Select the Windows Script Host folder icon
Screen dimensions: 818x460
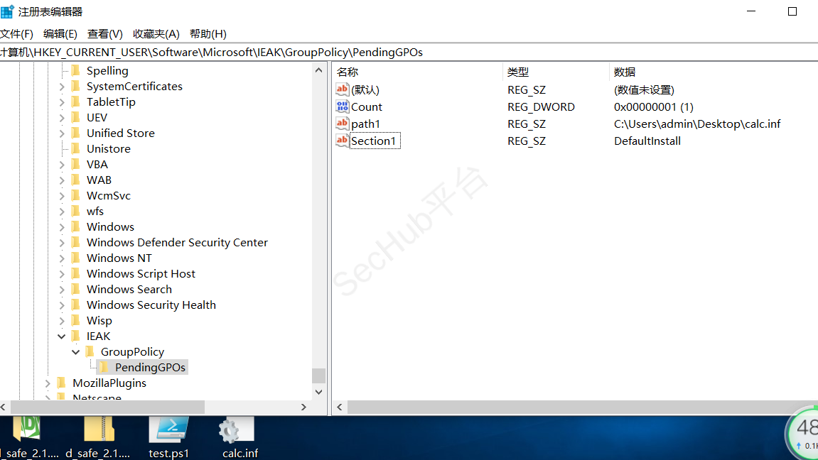coord(75,273)
